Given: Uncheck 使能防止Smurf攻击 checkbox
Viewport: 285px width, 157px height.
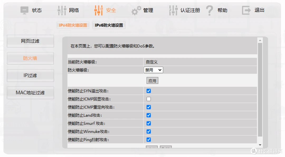Looking at the screenshot, I should (149, 124).
